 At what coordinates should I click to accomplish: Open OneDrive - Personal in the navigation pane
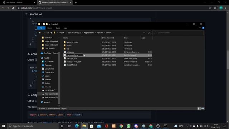(50, 53)
